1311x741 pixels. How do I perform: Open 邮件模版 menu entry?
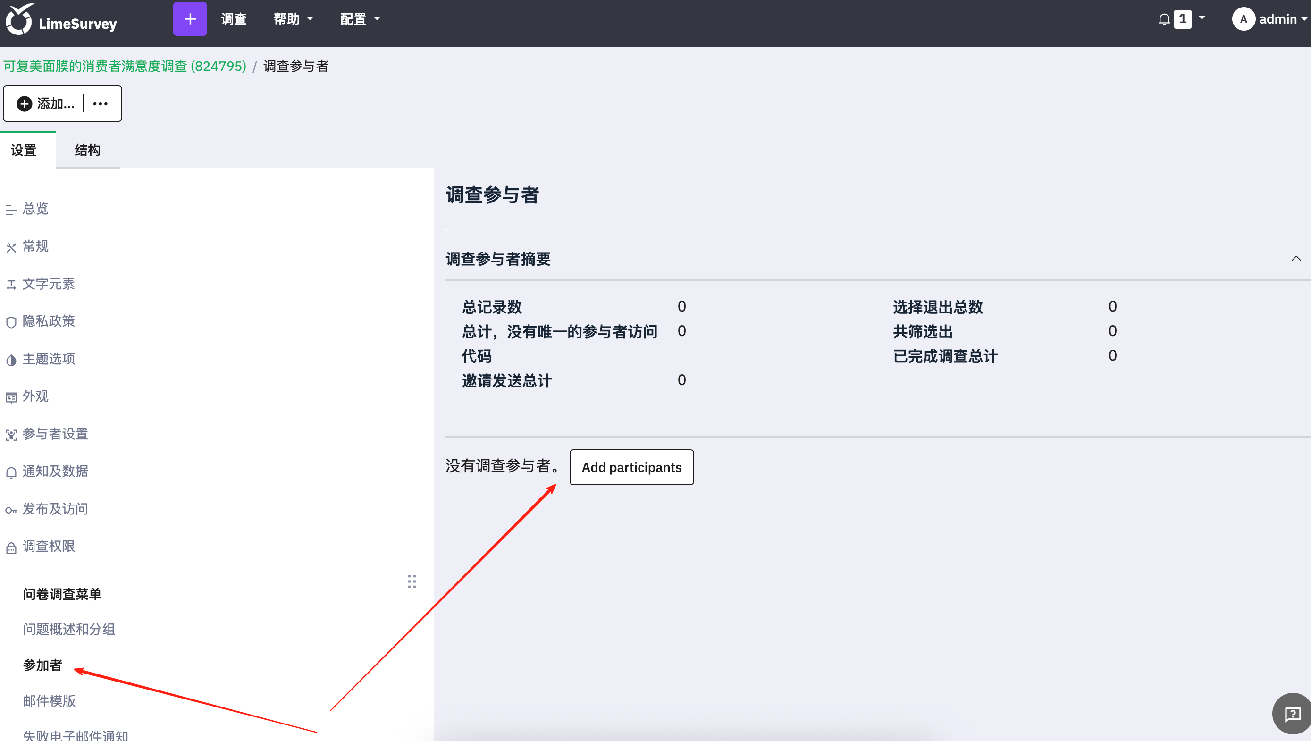pyautogui.click(x=49, y=701)
